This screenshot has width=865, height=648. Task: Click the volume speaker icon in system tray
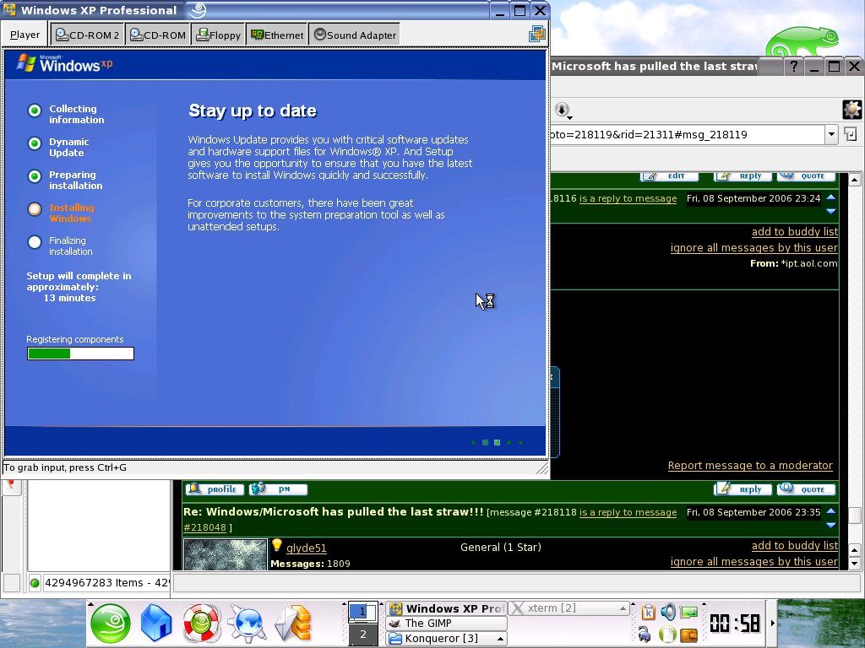[x=668, y=613]
